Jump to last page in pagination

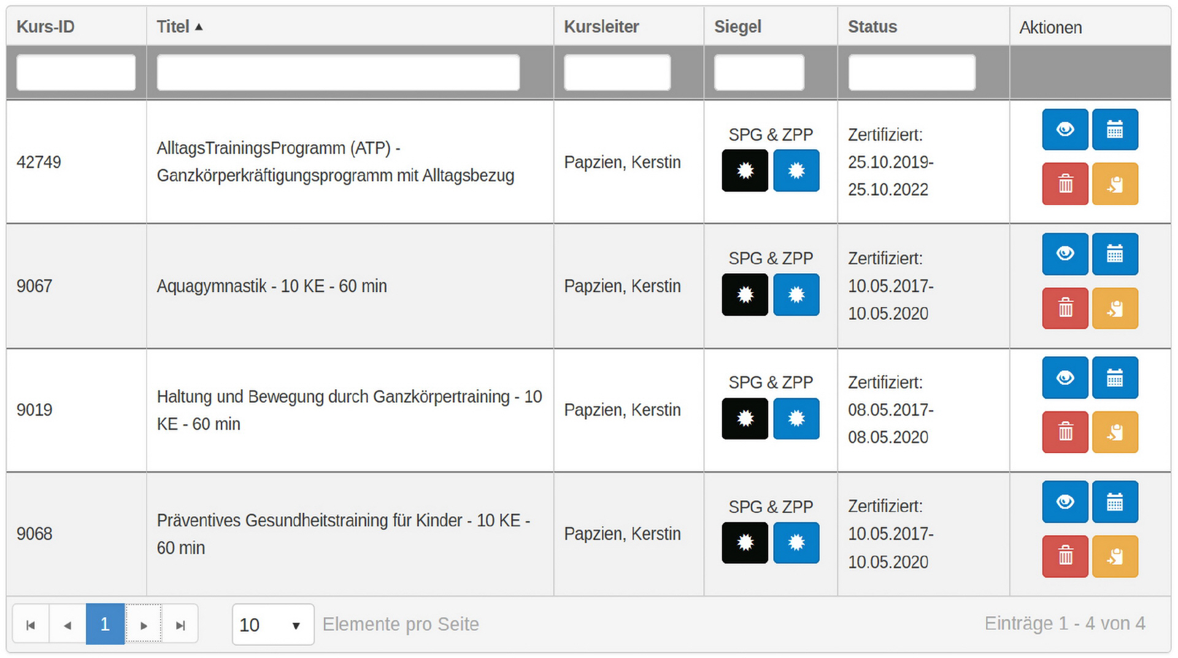point(180,625)
